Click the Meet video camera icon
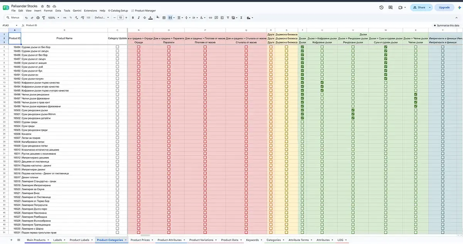This screenshot has width=463, height=244. click(400, 7)
